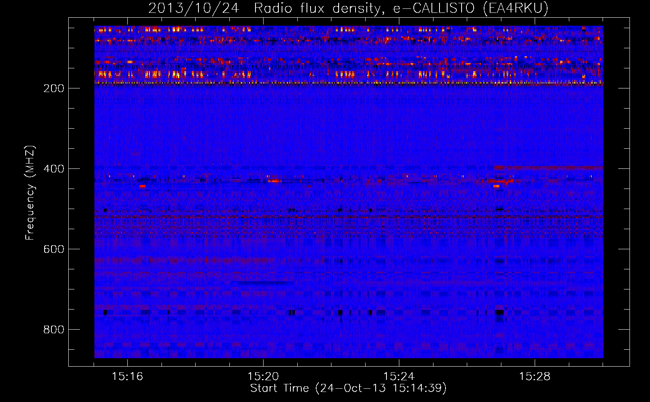Click the 15:20 time tick label
The height and width of the screenshot is (402, 650).
coord(263,376)
